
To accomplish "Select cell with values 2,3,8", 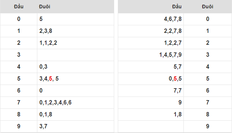I will click(75, 31).
